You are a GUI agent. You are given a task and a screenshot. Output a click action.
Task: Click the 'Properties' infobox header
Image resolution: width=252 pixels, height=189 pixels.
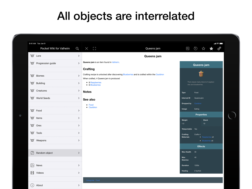tap(201, 115)
